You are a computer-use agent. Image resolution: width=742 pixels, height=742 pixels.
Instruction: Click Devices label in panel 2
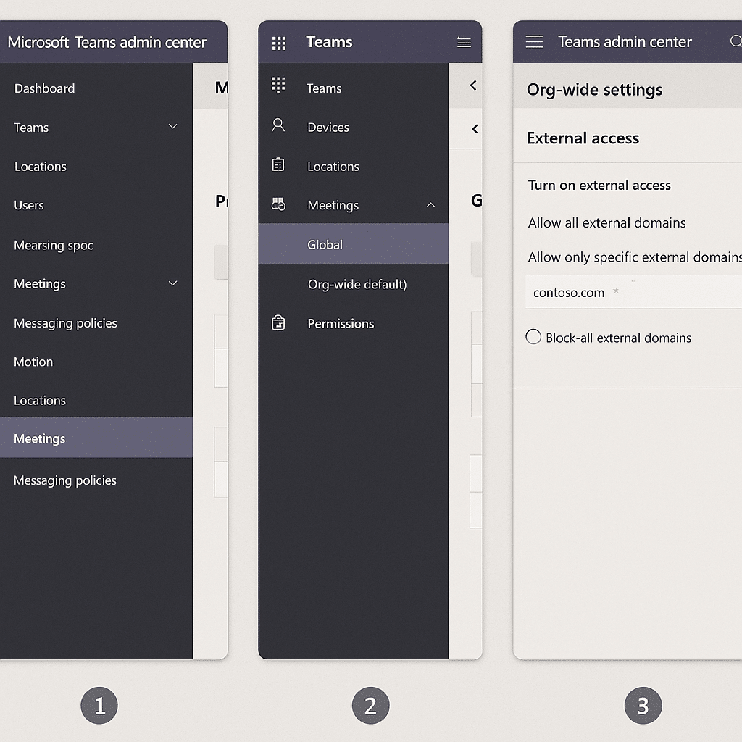pyautogui.click(x=328, y=128)
